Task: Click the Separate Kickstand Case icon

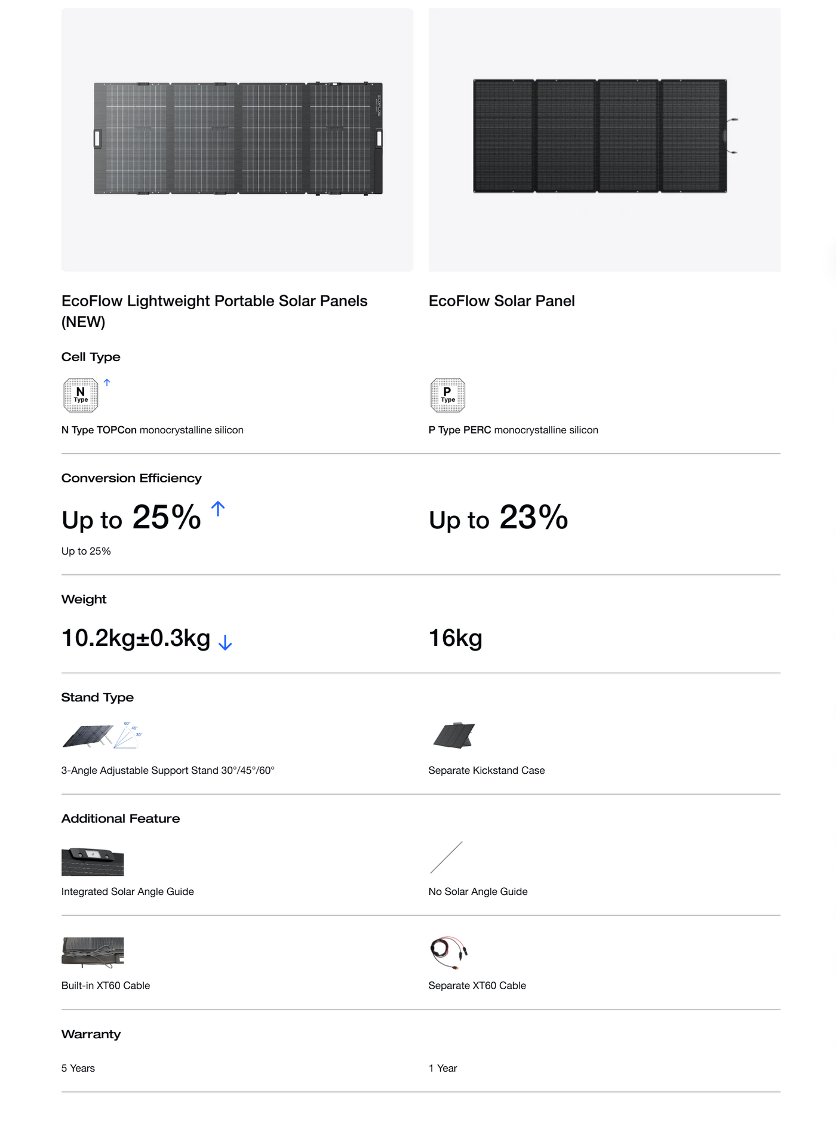Action: pyautogui.click(x=454, y=735)
